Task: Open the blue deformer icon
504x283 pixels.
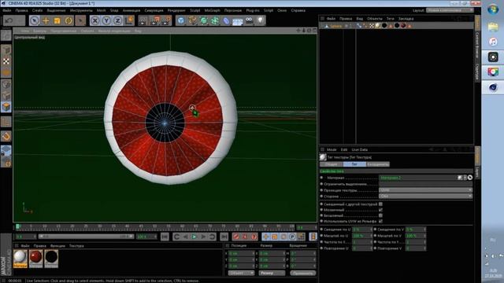Action: (226, 20)
